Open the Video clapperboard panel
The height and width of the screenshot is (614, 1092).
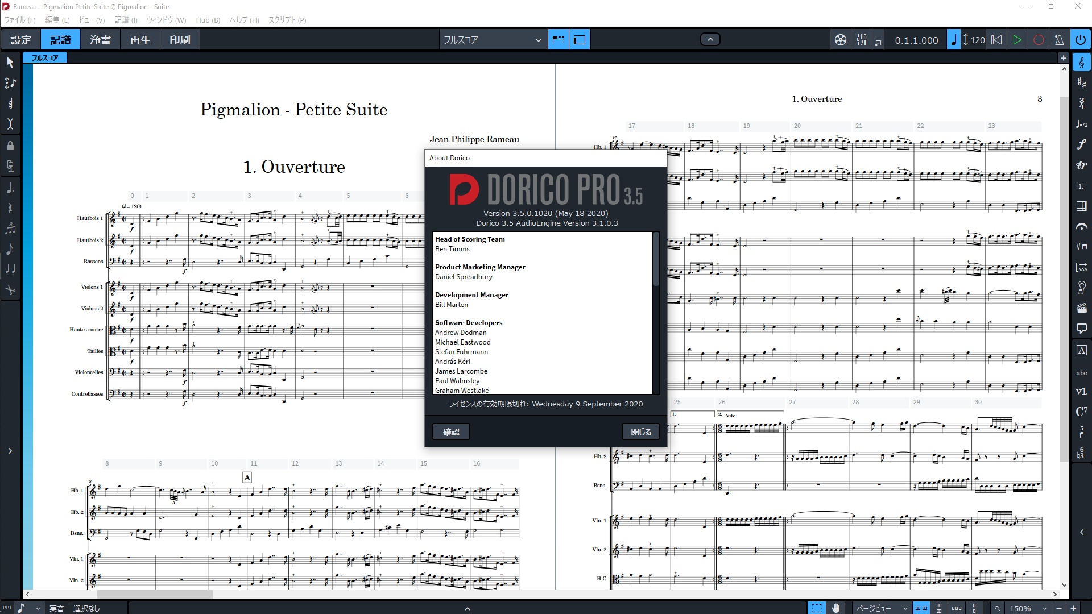coord(1081,308)
